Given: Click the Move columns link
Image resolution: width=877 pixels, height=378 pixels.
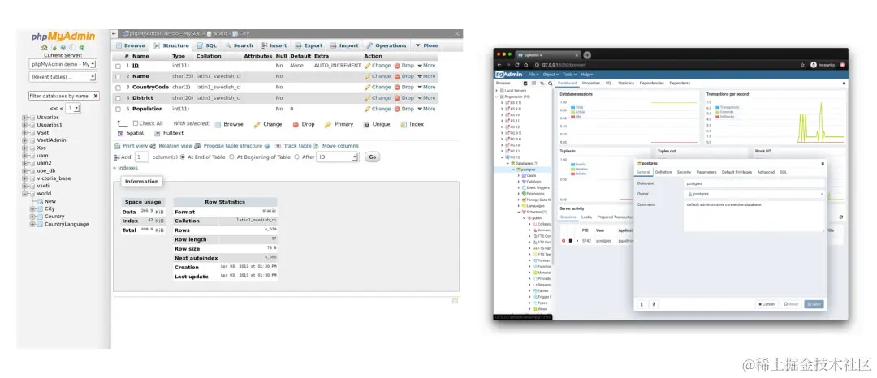Looking at the screenshot, I should coord(340,146).
